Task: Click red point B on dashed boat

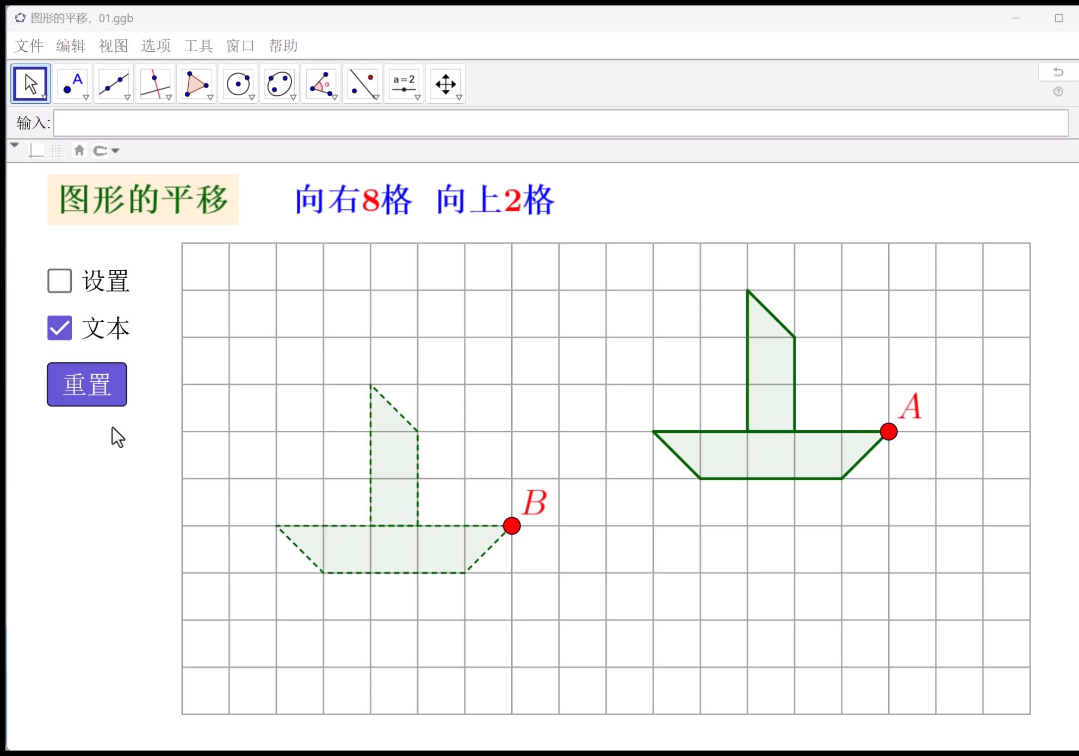Action: [512, 525]
